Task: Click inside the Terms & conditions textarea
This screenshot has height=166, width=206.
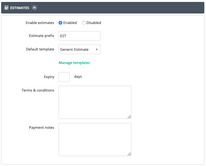Action: click(95, 102)
